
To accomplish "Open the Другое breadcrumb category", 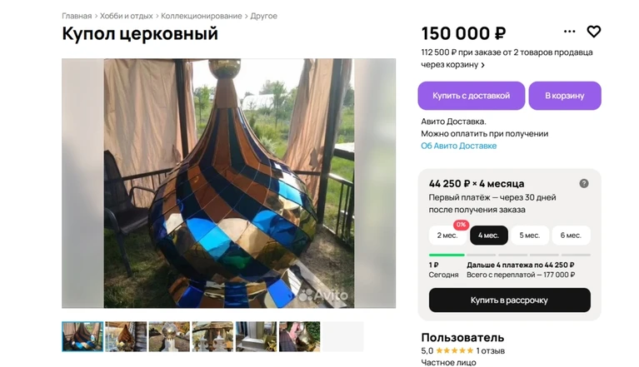I will click(x=263, y=16).
